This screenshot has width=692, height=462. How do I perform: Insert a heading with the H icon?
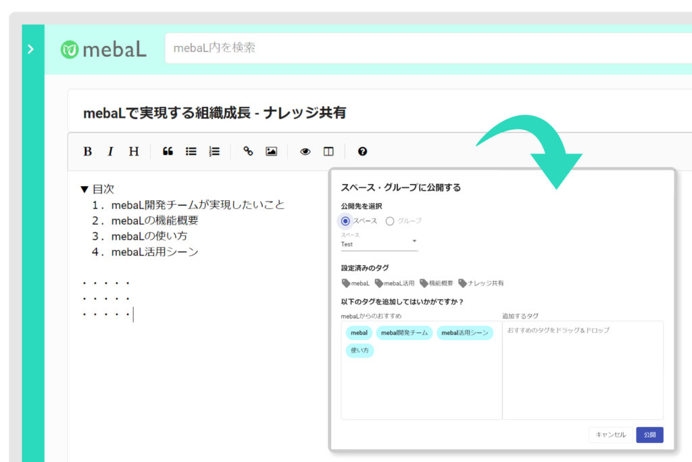click(134, 152)
